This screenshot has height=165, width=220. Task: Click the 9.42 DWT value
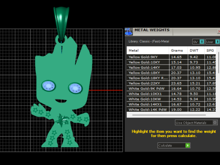194,57
